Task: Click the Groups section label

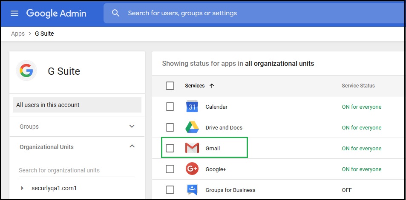Action: coord(29,127)
